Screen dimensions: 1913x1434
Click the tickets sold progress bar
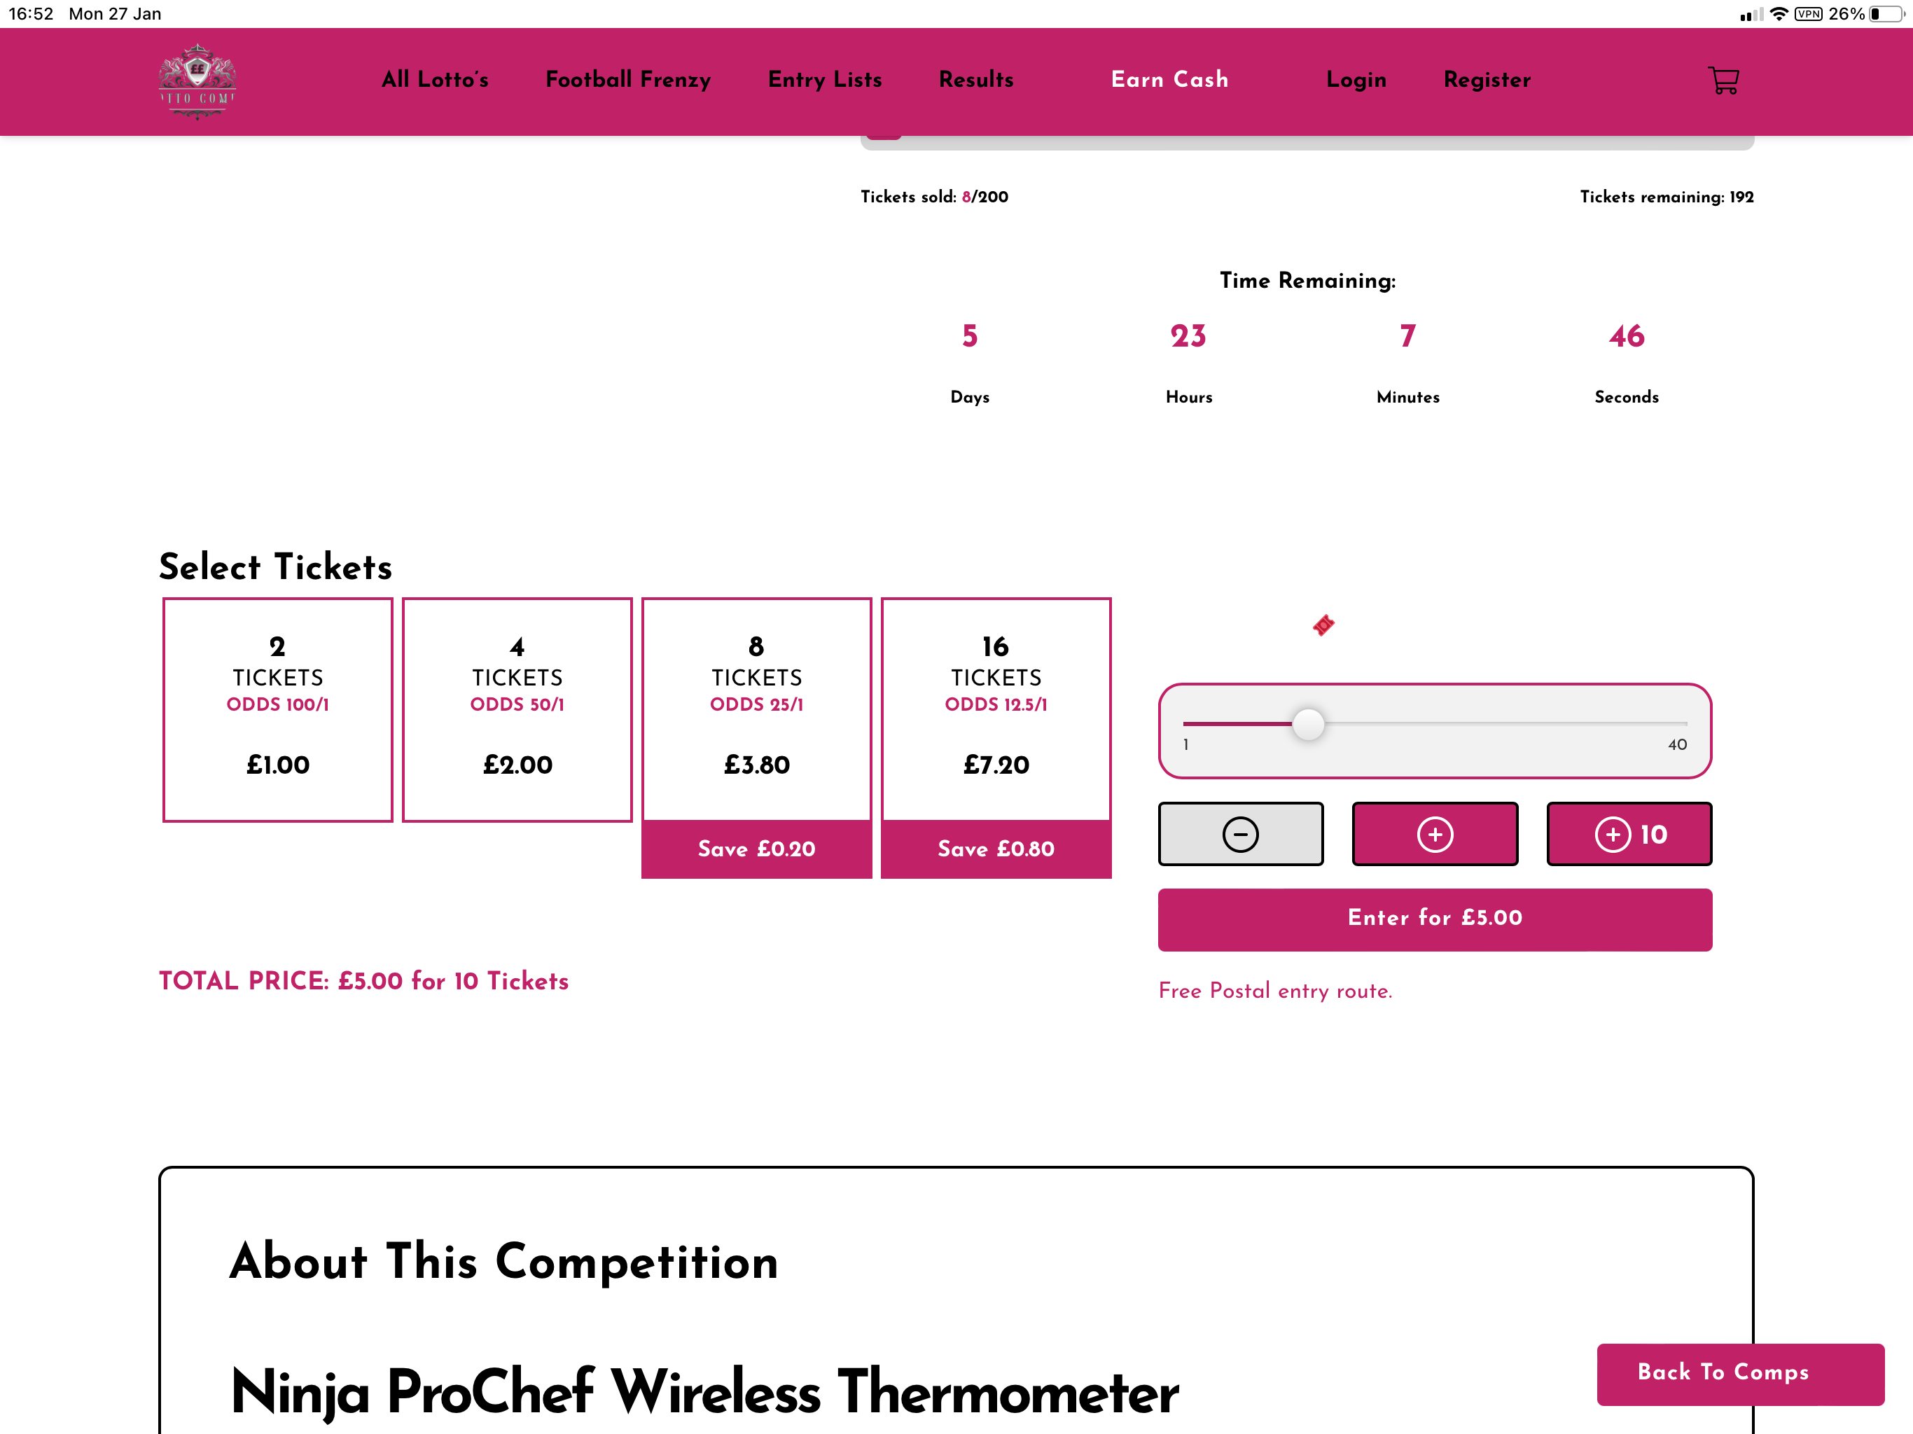[1307, 143]
